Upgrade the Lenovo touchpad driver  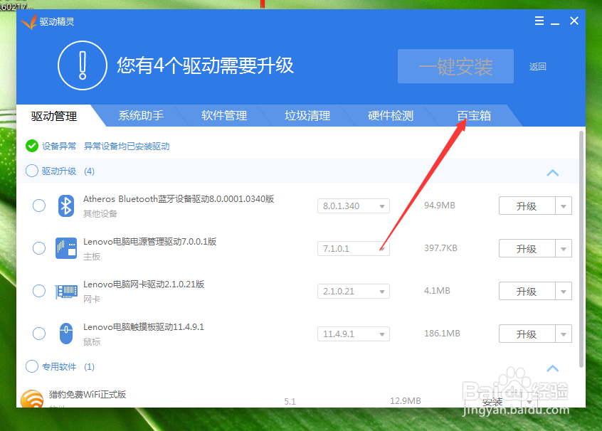coord(527,334)
